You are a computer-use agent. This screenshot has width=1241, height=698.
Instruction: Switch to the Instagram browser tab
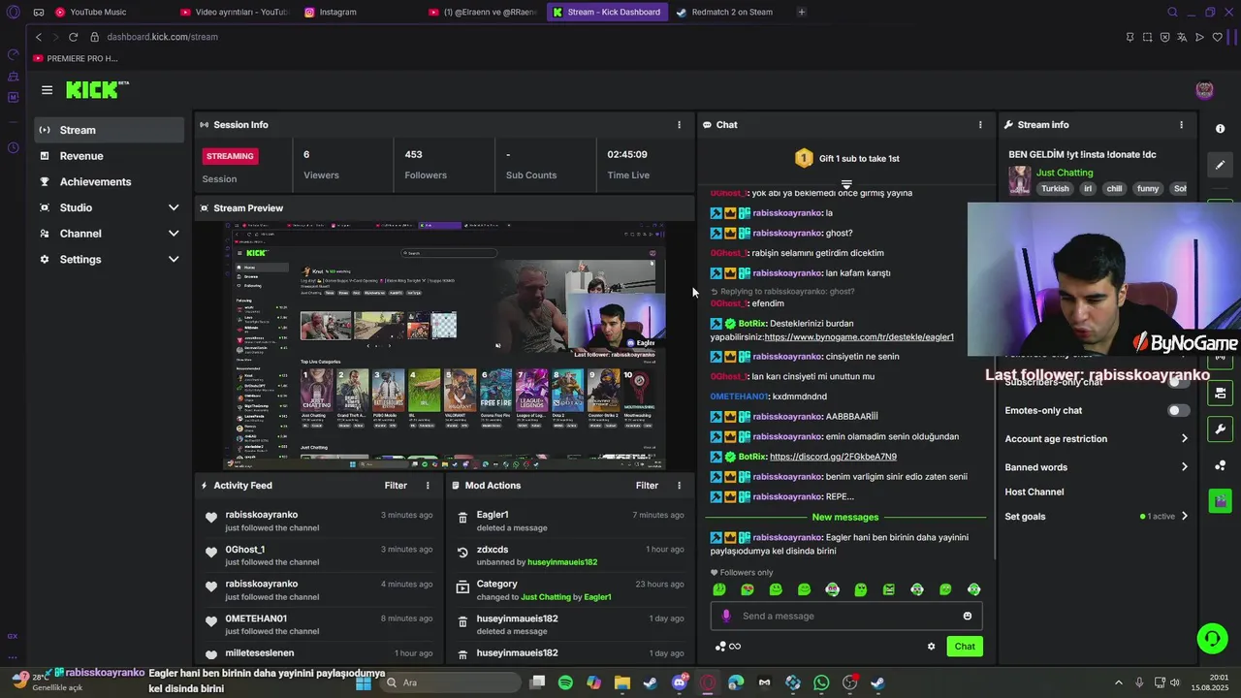(x=338, y=12)
